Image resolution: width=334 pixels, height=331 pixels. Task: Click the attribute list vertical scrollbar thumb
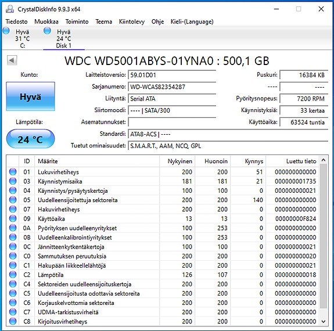324,236
